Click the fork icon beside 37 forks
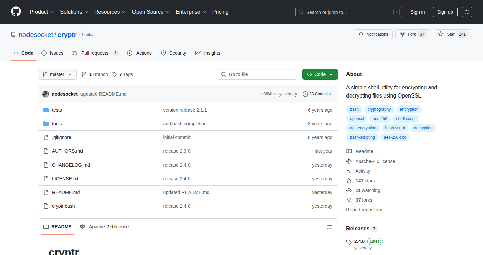This screenshot has width=483, height=255. 349,200
